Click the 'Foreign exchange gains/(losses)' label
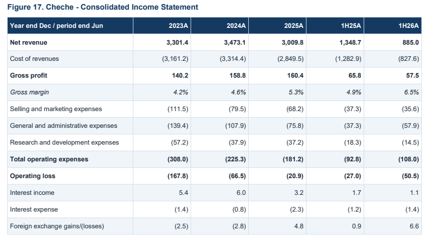 pos(57,226)
